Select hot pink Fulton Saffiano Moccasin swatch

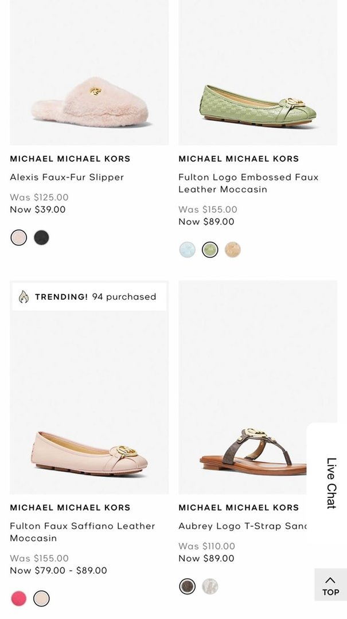[x=19, y=598]
